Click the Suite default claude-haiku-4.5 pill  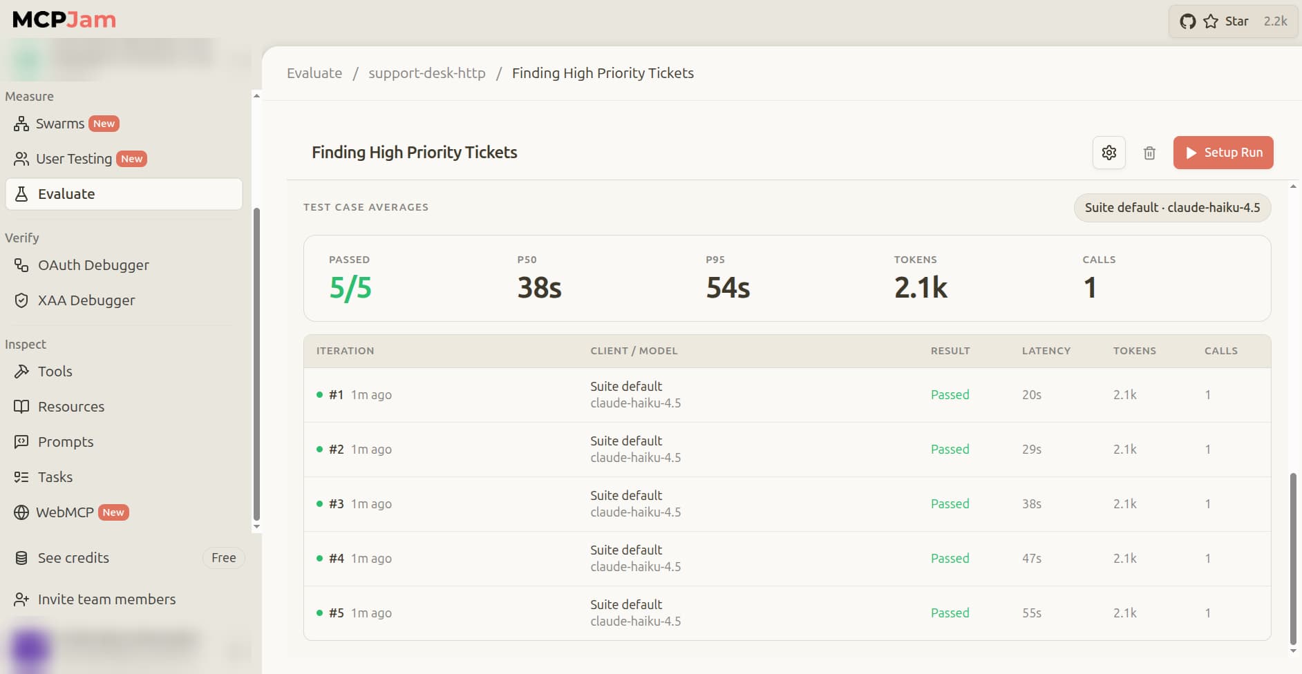(1172, 208)
